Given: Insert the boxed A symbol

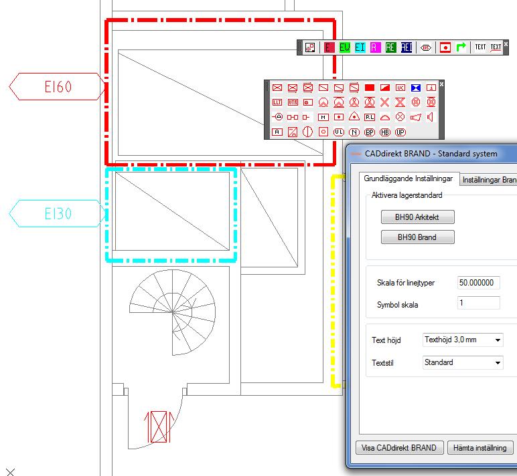Looking at the screenshot, I should click(x=277, y=132).
